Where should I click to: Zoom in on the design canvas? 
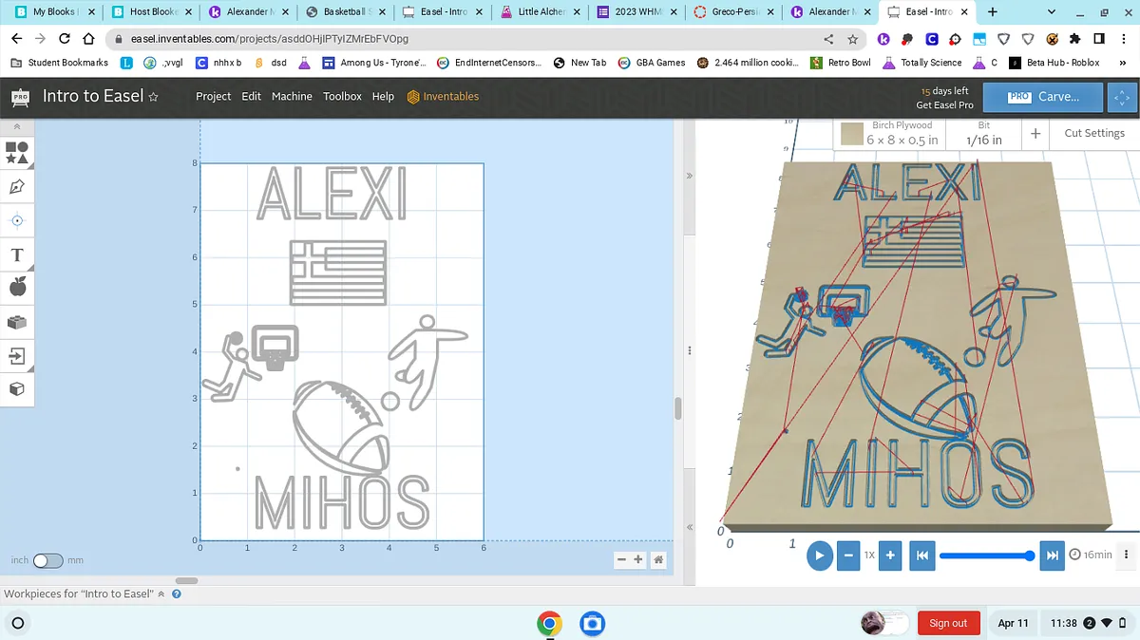point(638,560)
